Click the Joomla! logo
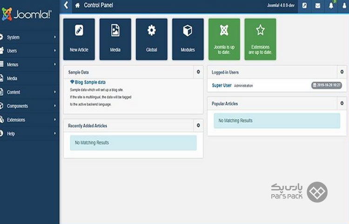The width and height of the screenshot is (349, 224). [27, 14]
